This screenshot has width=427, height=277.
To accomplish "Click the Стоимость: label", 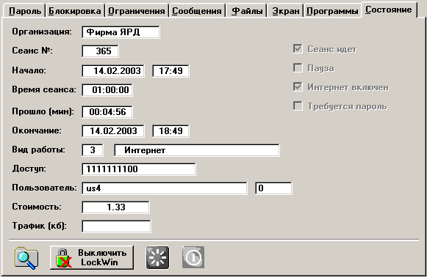I will pyautogui.click(x=37, y=207).
